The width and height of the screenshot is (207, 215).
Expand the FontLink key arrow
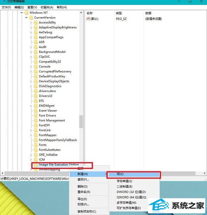pyautogui.click(x=31, y=130)
